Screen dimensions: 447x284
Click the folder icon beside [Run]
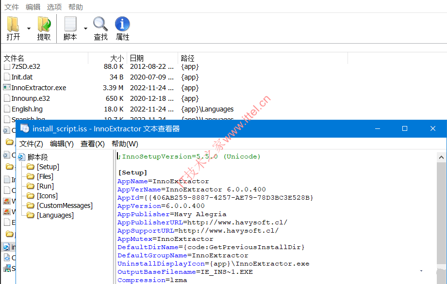31,186
